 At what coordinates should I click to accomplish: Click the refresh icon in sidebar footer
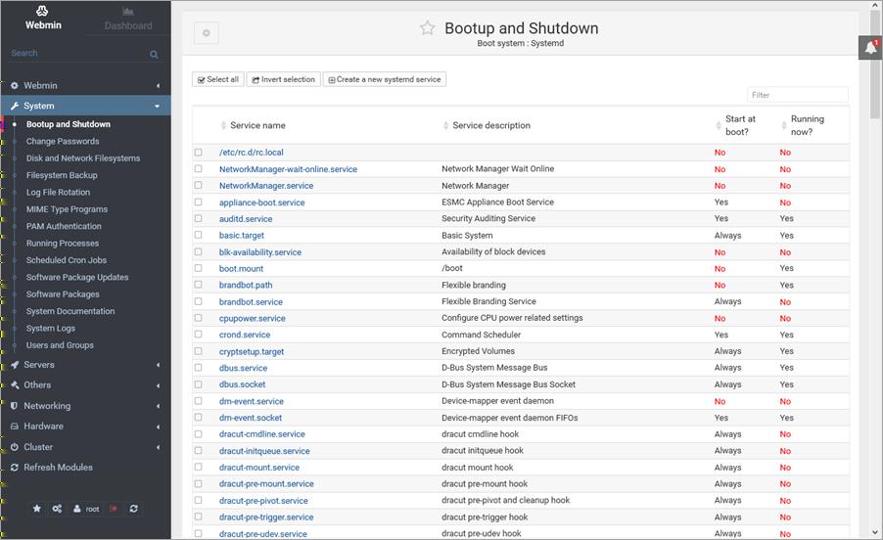[133, 509]
